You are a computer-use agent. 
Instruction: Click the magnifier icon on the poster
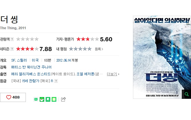(186, 94)
